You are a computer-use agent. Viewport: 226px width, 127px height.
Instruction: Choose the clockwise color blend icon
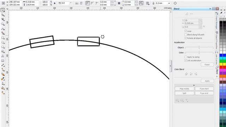191,74
